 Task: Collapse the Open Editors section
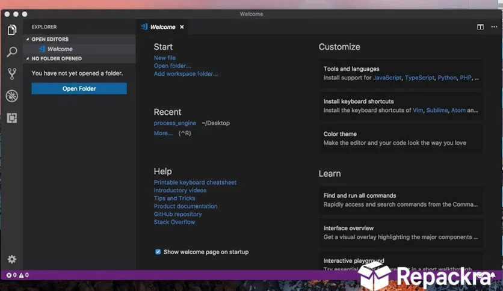[x=50, y=39]
